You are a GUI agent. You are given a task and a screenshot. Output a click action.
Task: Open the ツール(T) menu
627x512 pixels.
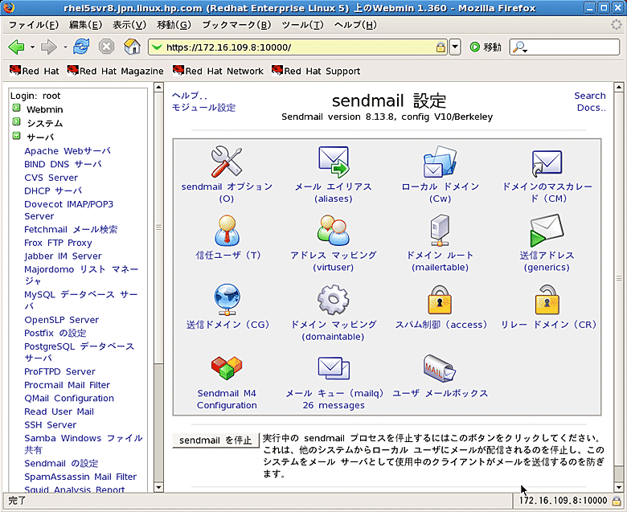click(302, 25)
